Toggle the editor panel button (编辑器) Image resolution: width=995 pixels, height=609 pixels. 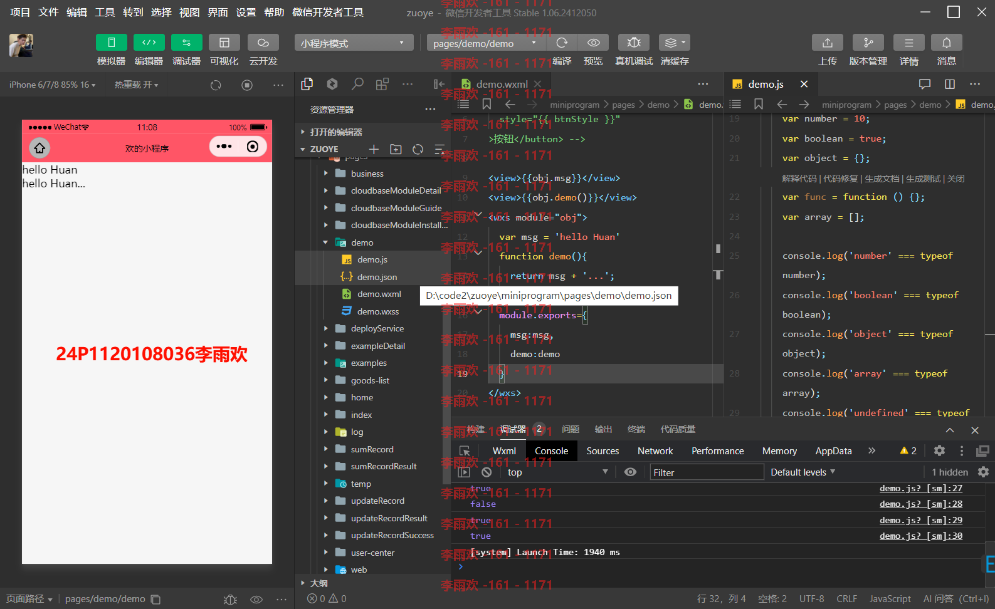149,43
